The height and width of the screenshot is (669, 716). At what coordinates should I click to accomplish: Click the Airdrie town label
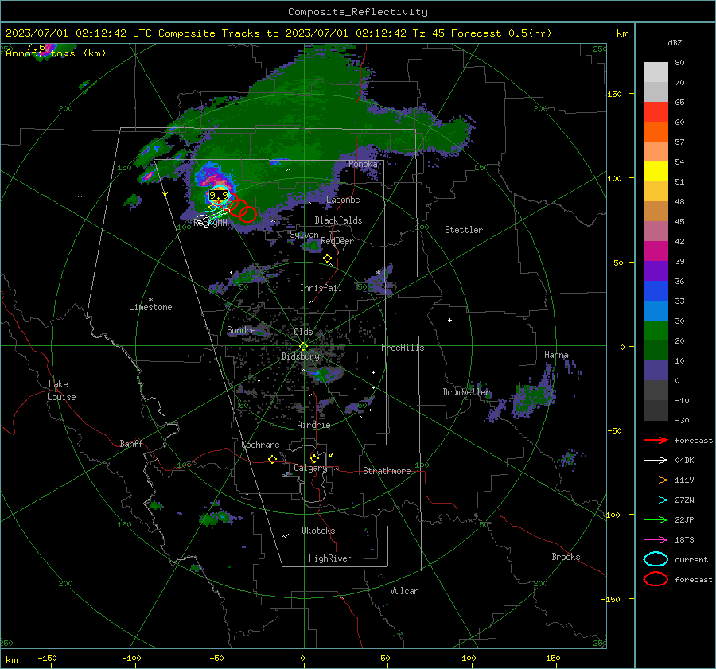tap(313, 425)
